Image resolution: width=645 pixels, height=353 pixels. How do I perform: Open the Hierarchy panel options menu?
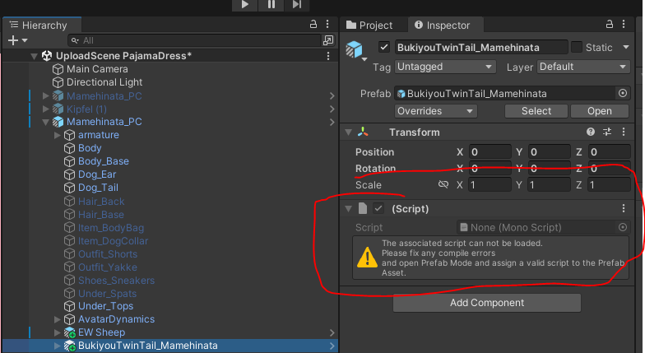tap(327, 25)
